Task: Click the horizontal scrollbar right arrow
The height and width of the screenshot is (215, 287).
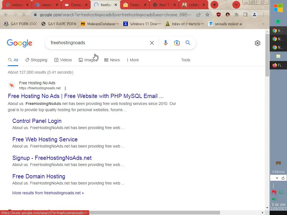Action: coord(262,213)
